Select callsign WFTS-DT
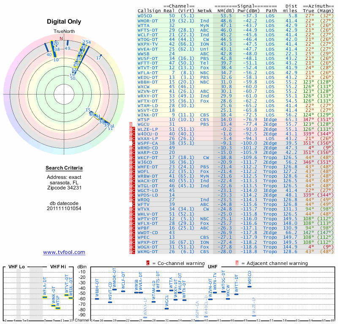This screenshot has height=324, width=338. [147, 30]
